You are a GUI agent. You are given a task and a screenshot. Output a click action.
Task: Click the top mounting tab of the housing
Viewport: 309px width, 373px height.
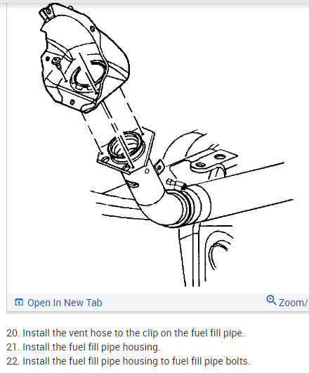point(47,11)
